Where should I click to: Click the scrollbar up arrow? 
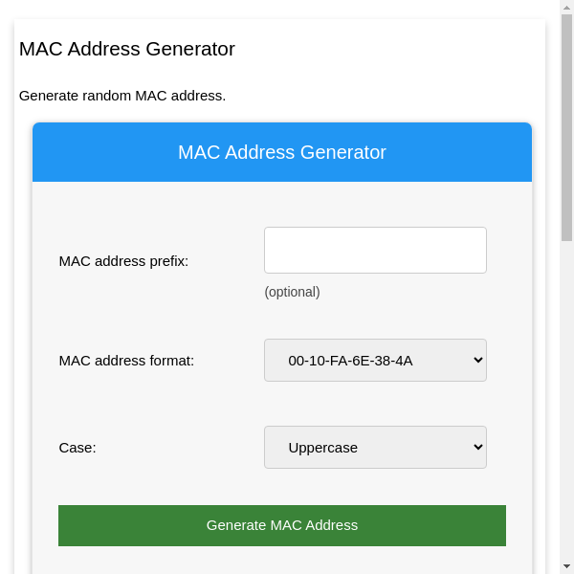click(566, 7)
